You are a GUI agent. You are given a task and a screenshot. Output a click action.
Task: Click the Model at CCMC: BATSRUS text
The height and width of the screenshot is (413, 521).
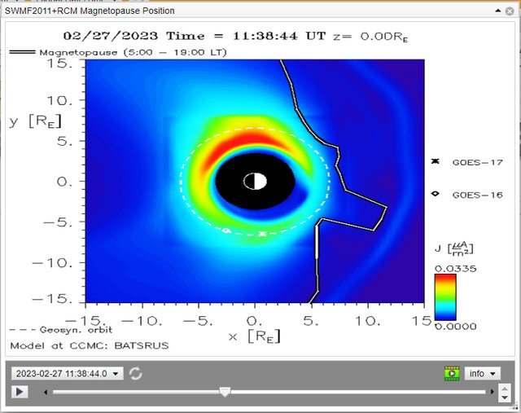tap(90, 345)
